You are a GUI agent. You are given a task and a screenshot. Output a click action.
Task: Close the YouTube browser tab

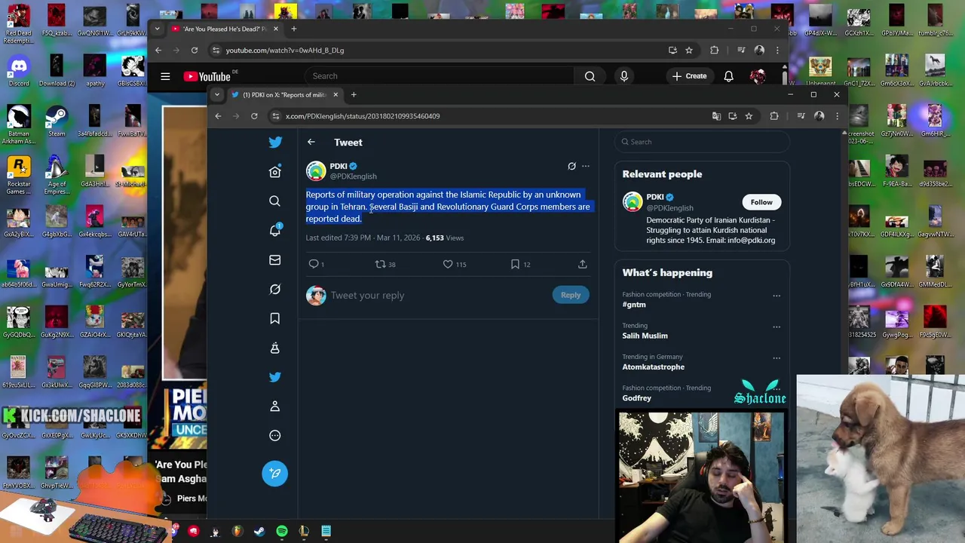tap(275, 29)
